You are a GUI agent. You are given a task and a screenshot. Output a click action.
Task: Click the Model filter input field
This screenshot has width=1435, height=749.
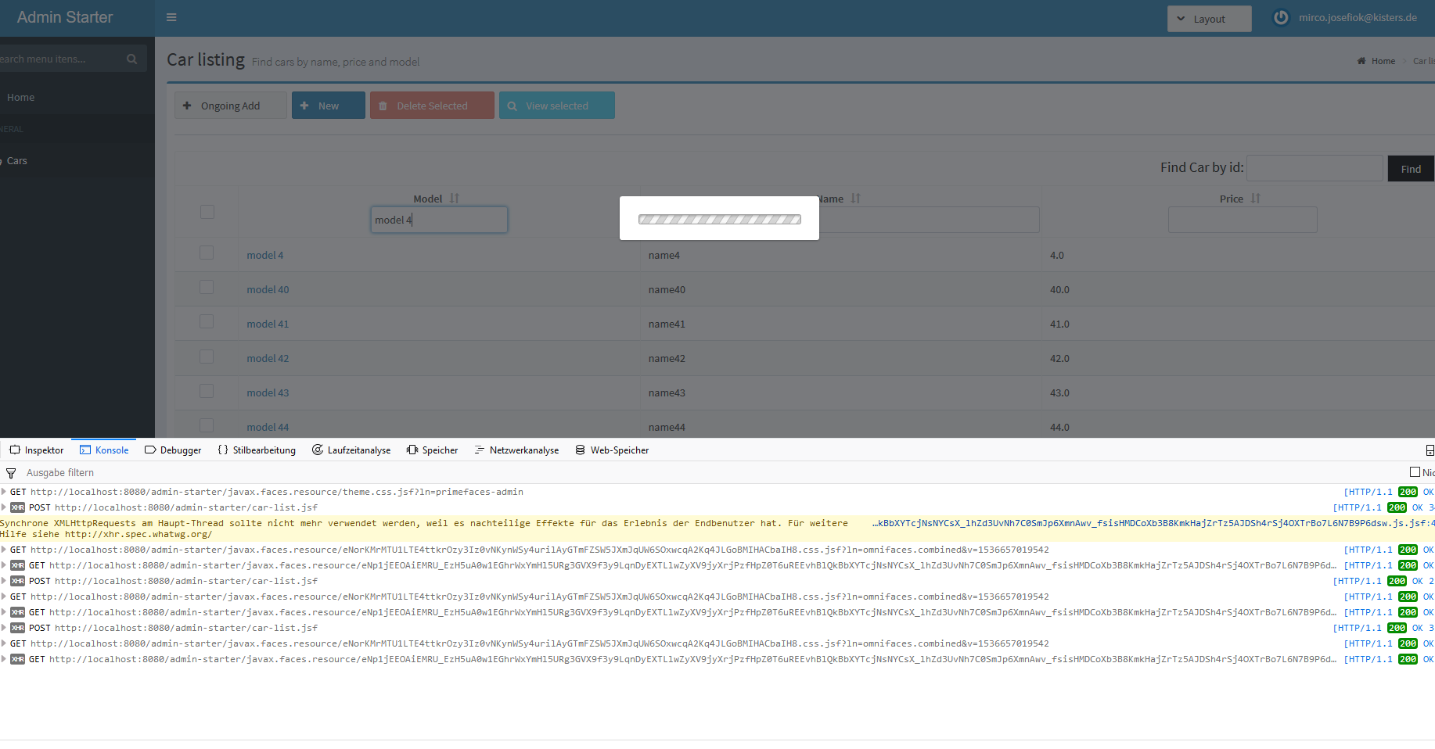[x=439, y=220]
